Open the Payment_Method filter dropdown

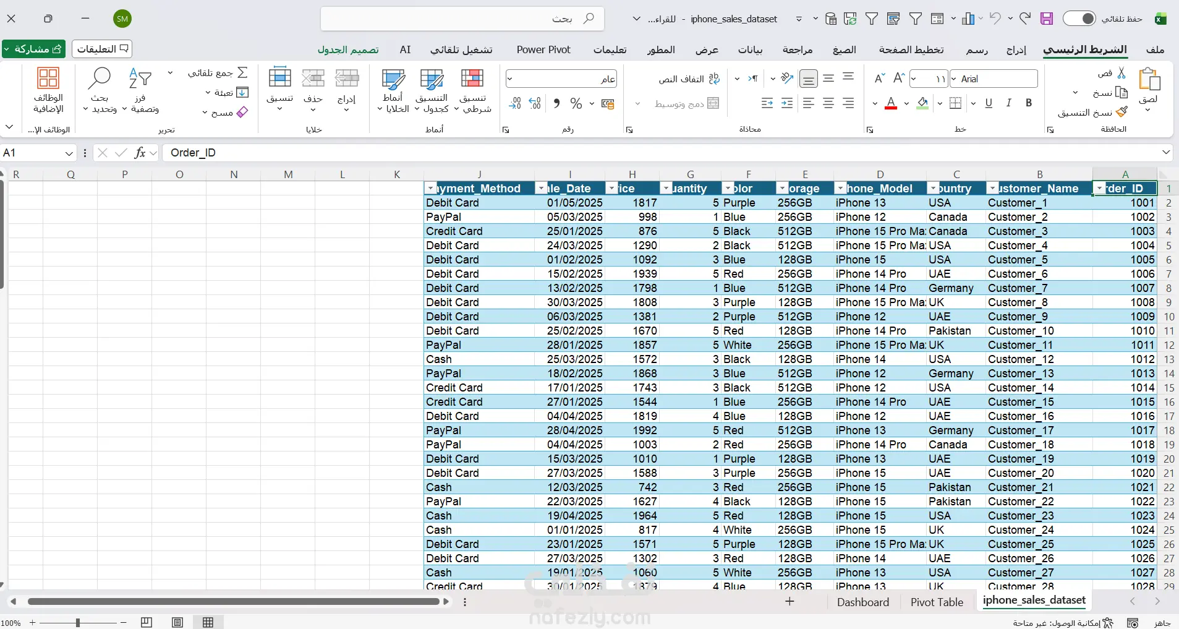430,189
